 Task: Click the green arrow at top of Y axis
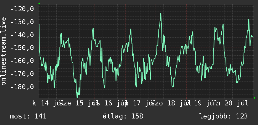click(x=39, y=3)
